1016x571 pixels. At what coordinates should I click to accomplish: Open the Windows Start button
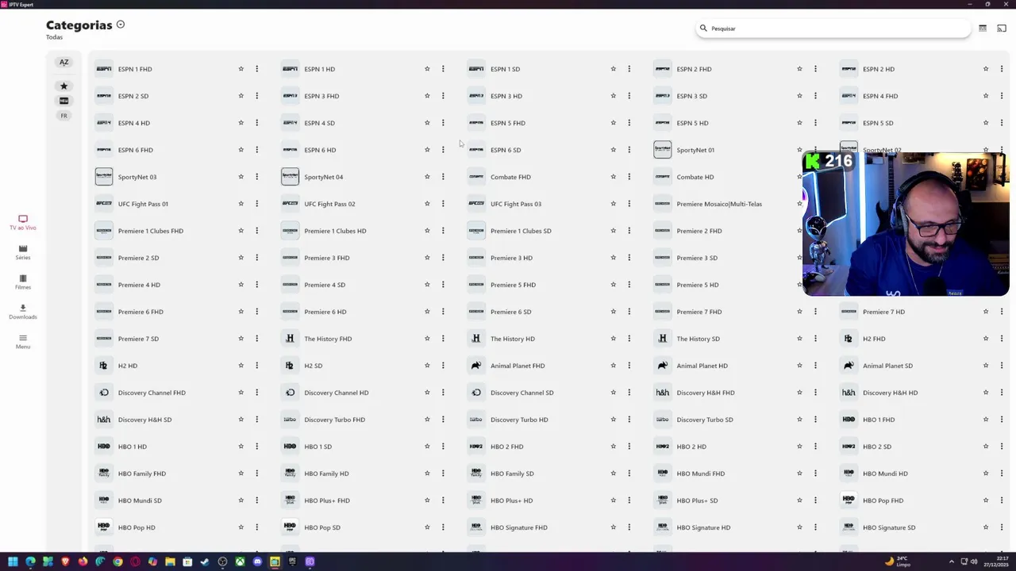13,561
